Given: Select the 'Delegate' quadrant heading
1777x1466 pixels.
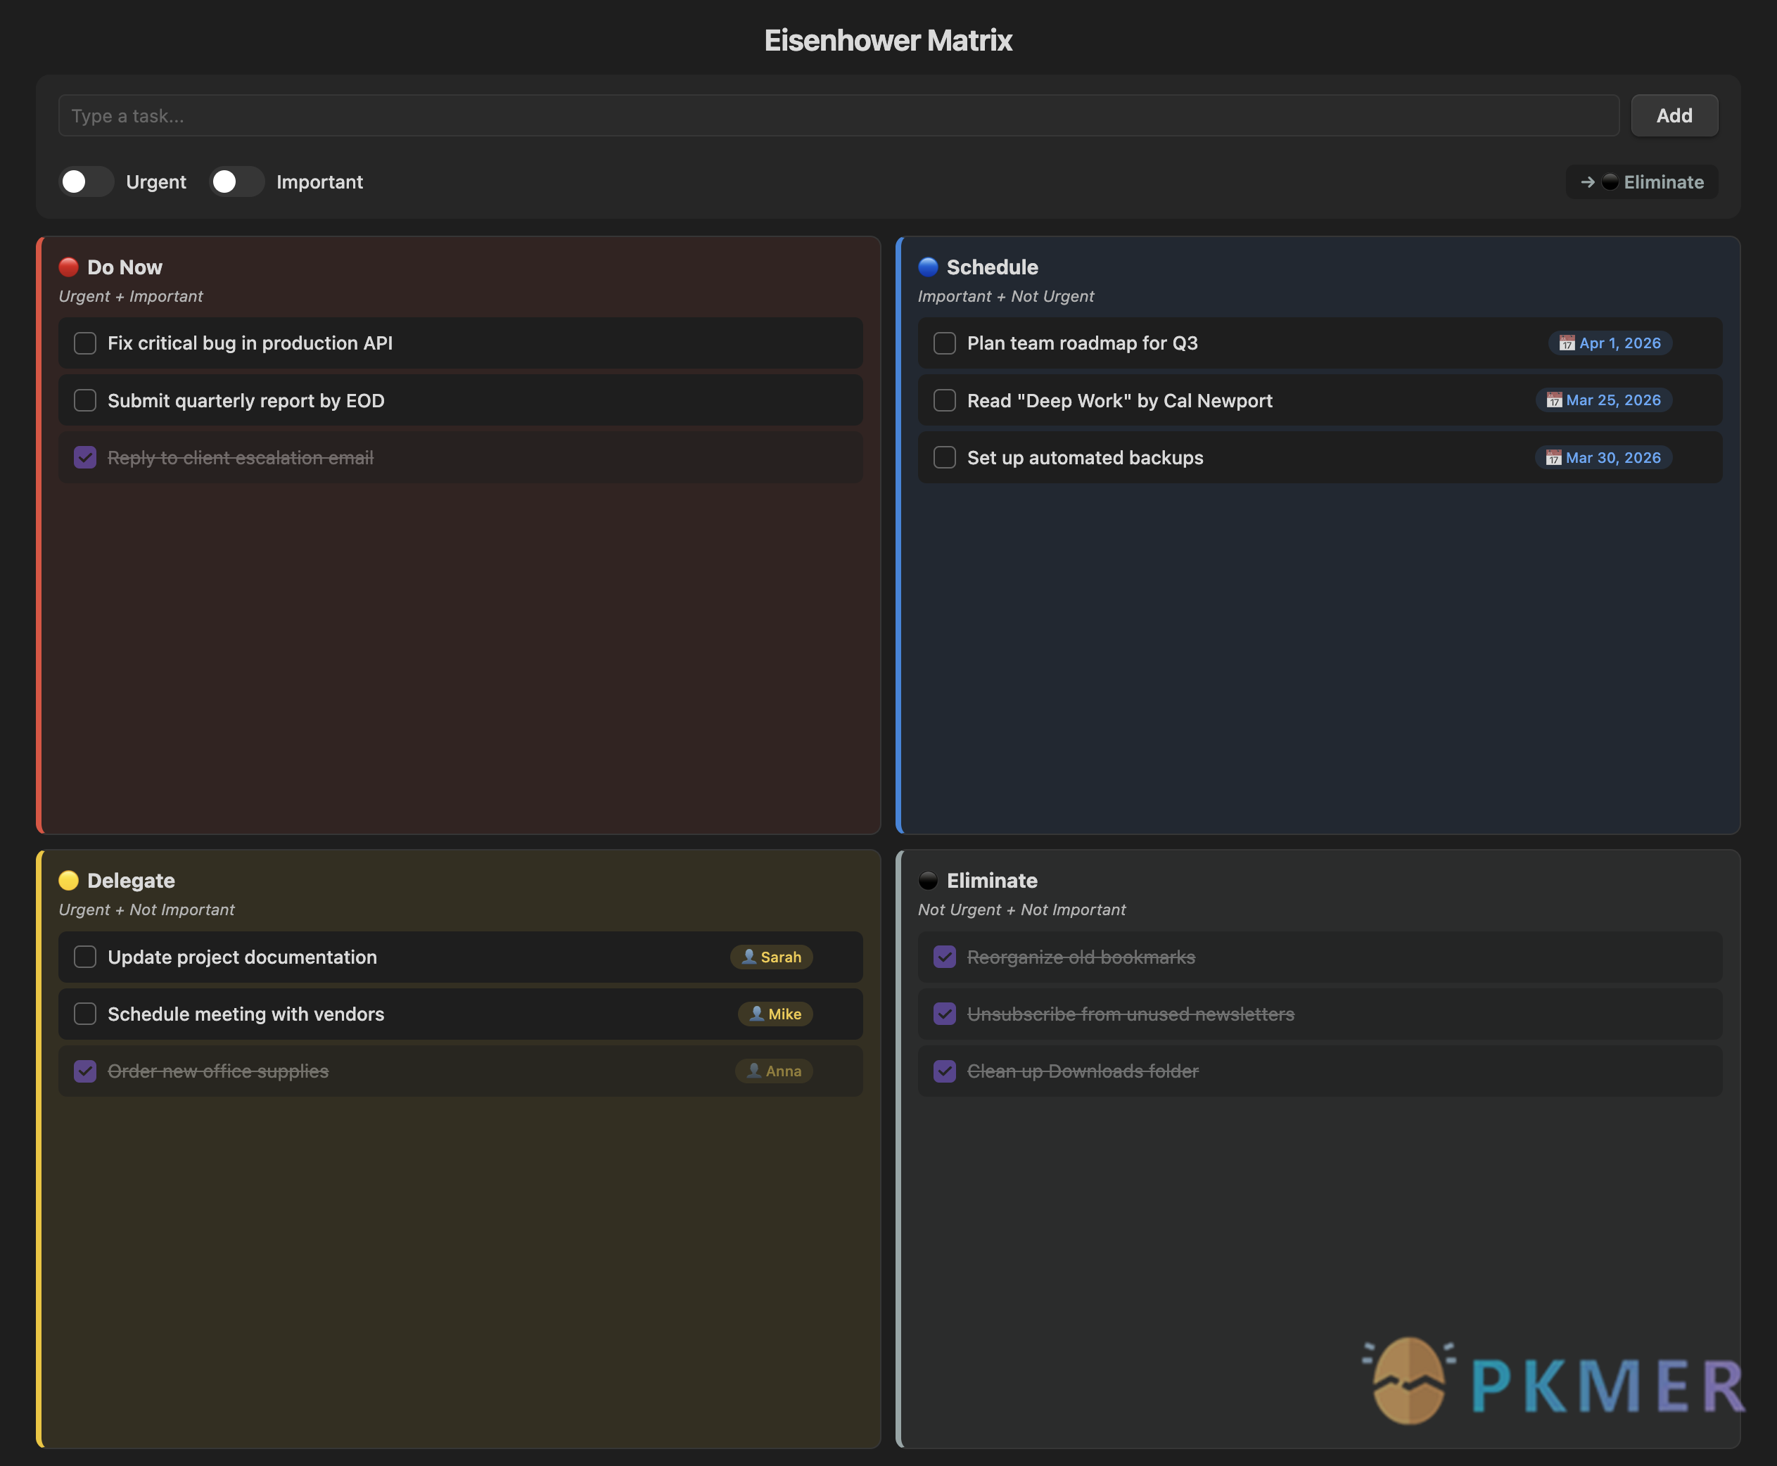Looking at the screenshot, I should (x=131, y=881).
